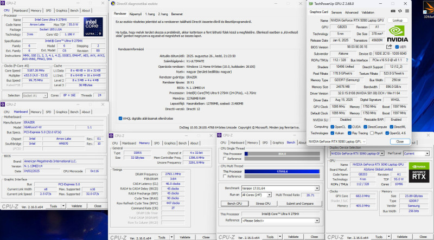Toggle the DirectCompute checkbox
Screen dimensions: 434x240
click(365, 127)
